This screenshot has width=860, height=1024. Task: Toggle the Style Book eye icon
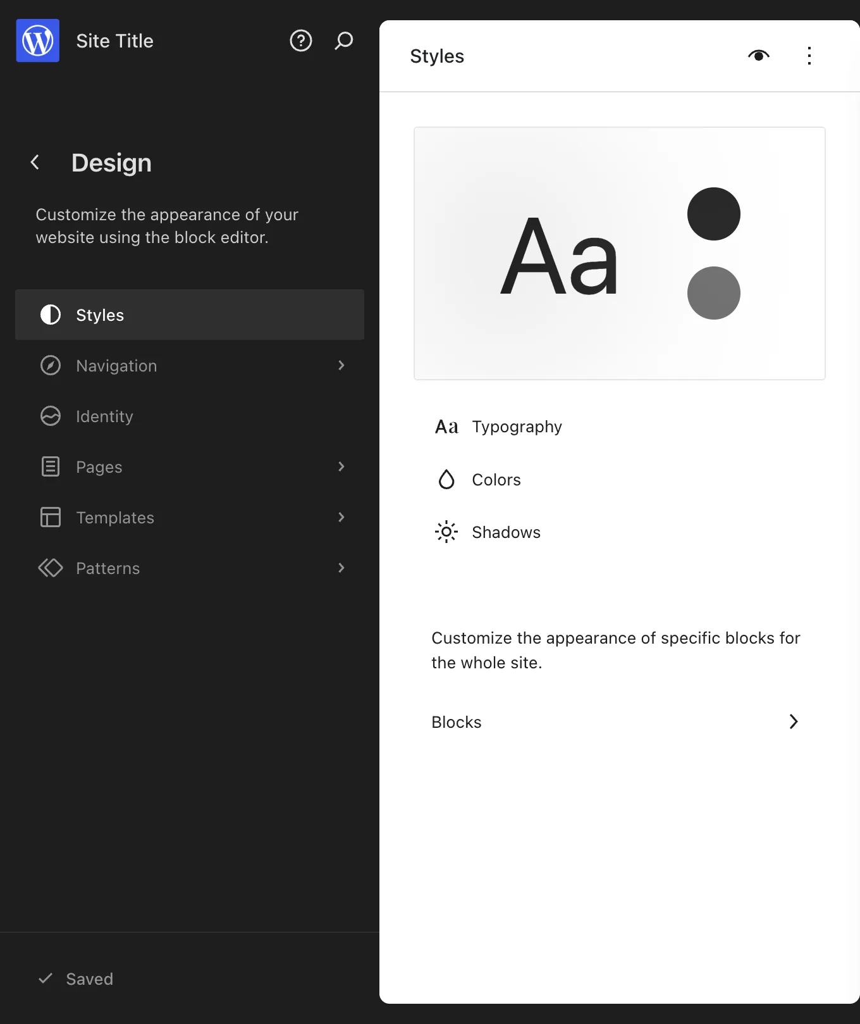click(759, 56)
